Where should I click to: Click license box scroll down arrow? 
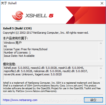tap(101, 59)
